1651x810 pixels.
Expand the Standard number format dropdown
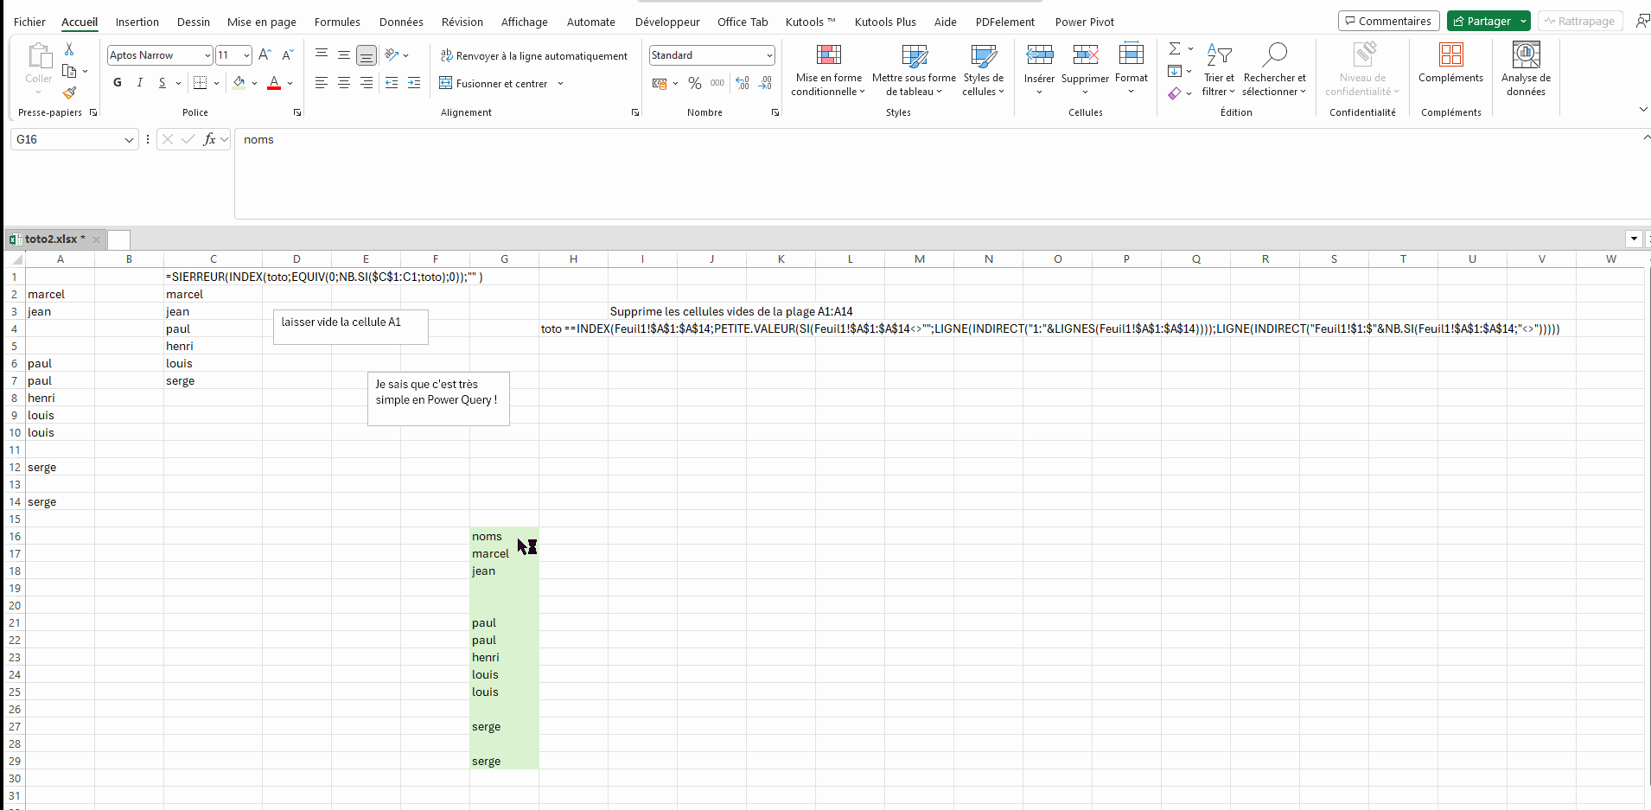click(768, 55)
